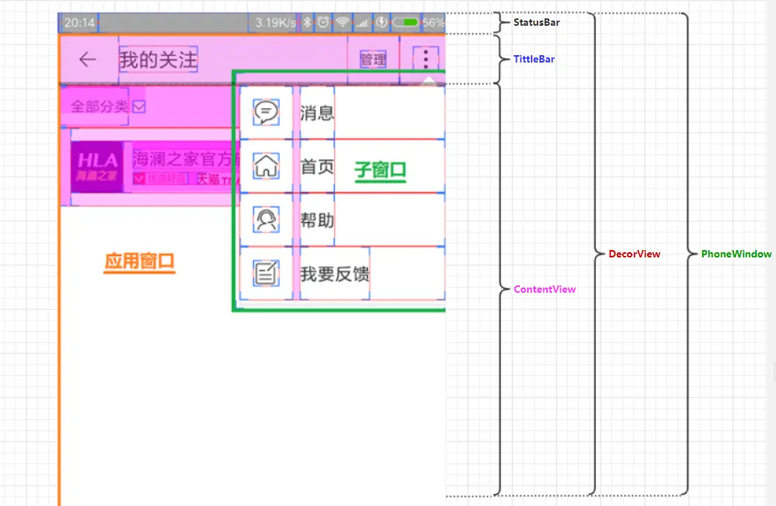Click the house icon beside 首页
Image resolution: width=776 pixels, height=506 pixels.
pyautogui.click(x=267, y=165)
